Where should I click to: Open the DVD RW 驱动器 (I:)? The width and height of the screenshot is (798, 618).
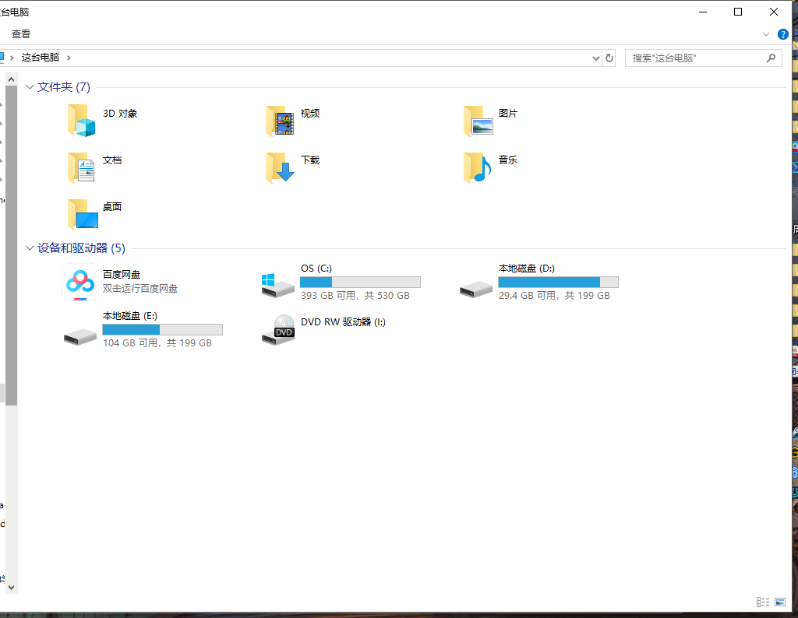344,322
